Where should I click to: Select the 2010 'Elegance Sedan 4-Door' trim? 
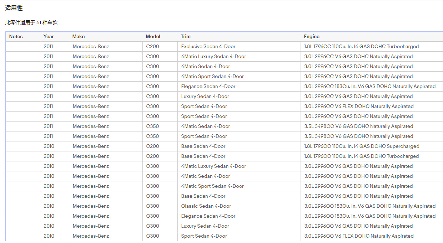208,216
